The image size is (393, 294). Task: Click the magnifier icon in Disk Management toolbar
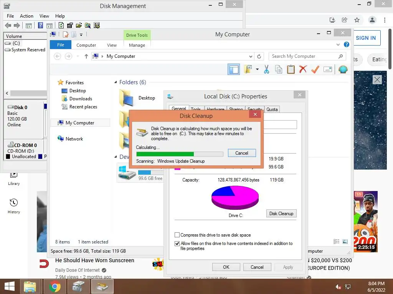pyautogui.click(x=88, y=25)
